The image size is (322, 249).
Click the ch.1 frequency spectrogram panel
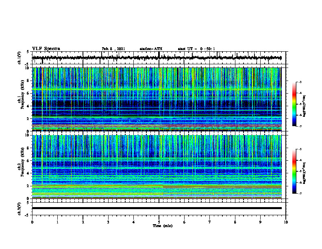157,99
